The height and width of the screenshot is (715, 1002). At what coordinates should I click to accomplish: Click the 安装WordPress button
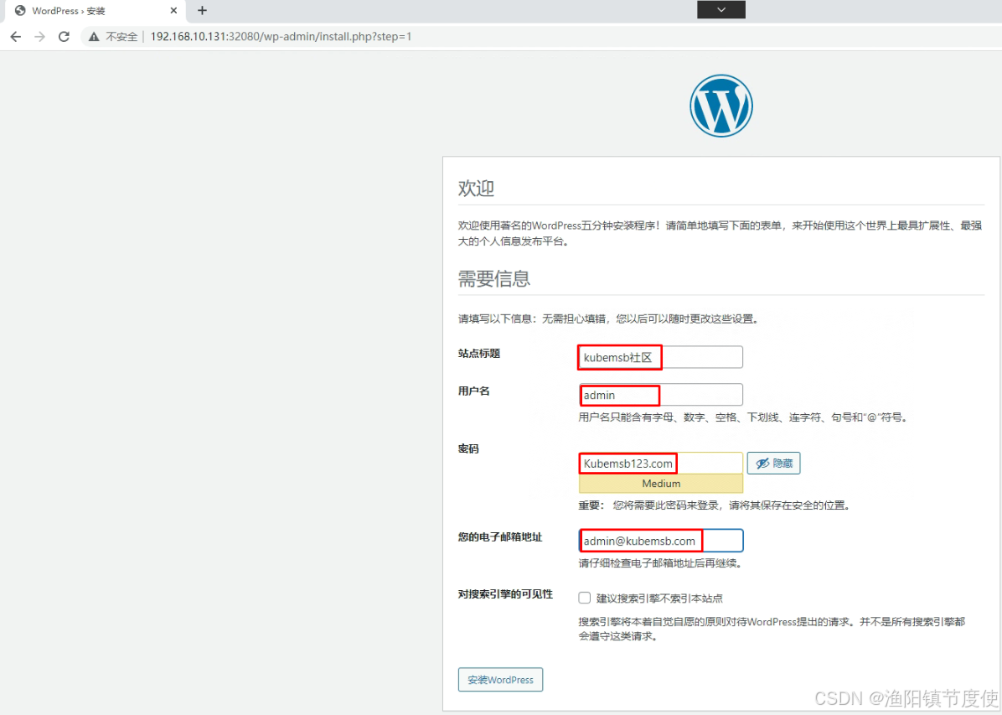[500, 680]
